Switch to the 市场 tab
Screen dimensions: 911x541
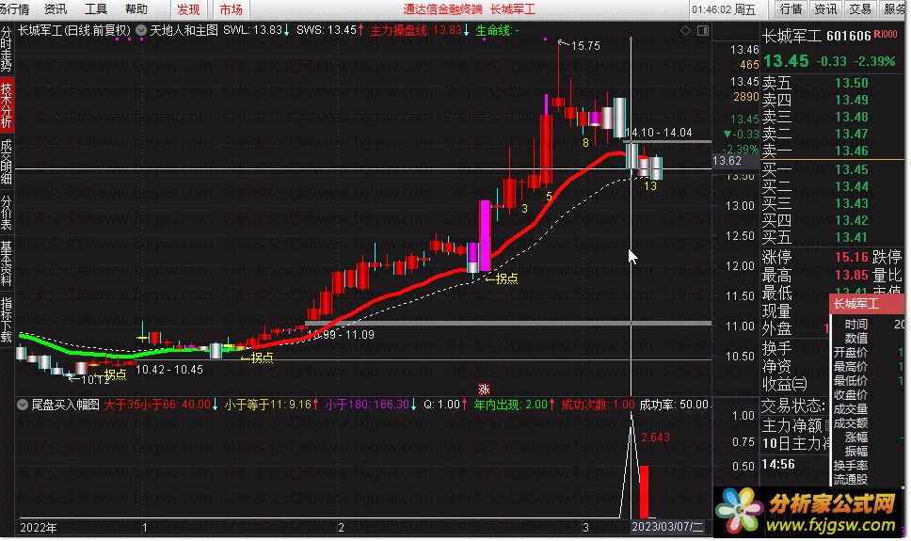(x=231, y=9)
